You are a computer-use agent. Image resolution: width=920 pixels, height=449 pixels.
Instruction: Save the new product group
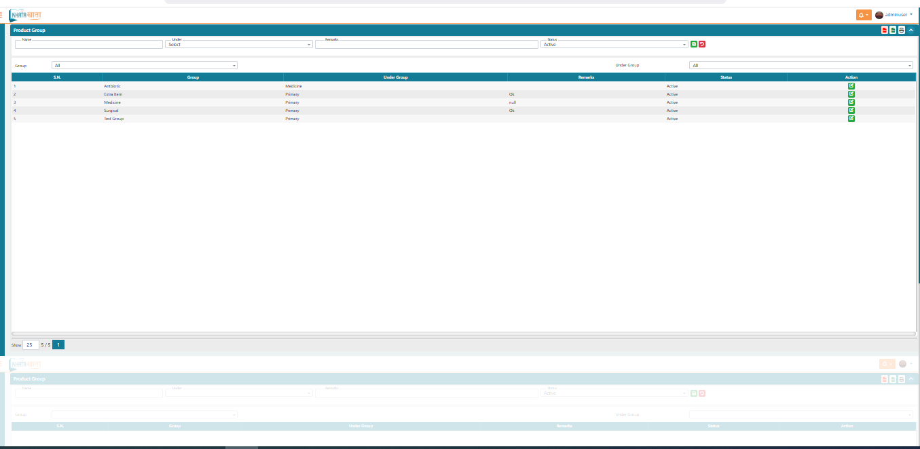(x=694, y=44)
